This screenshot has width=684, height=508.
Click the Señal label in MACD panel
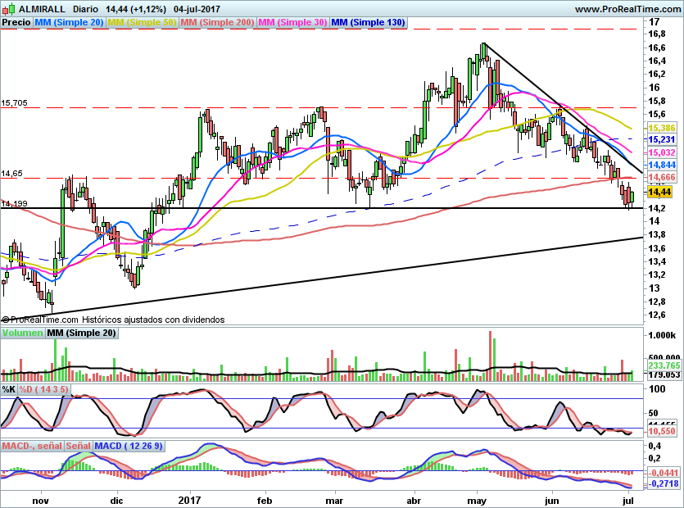(x=79, y=446)
